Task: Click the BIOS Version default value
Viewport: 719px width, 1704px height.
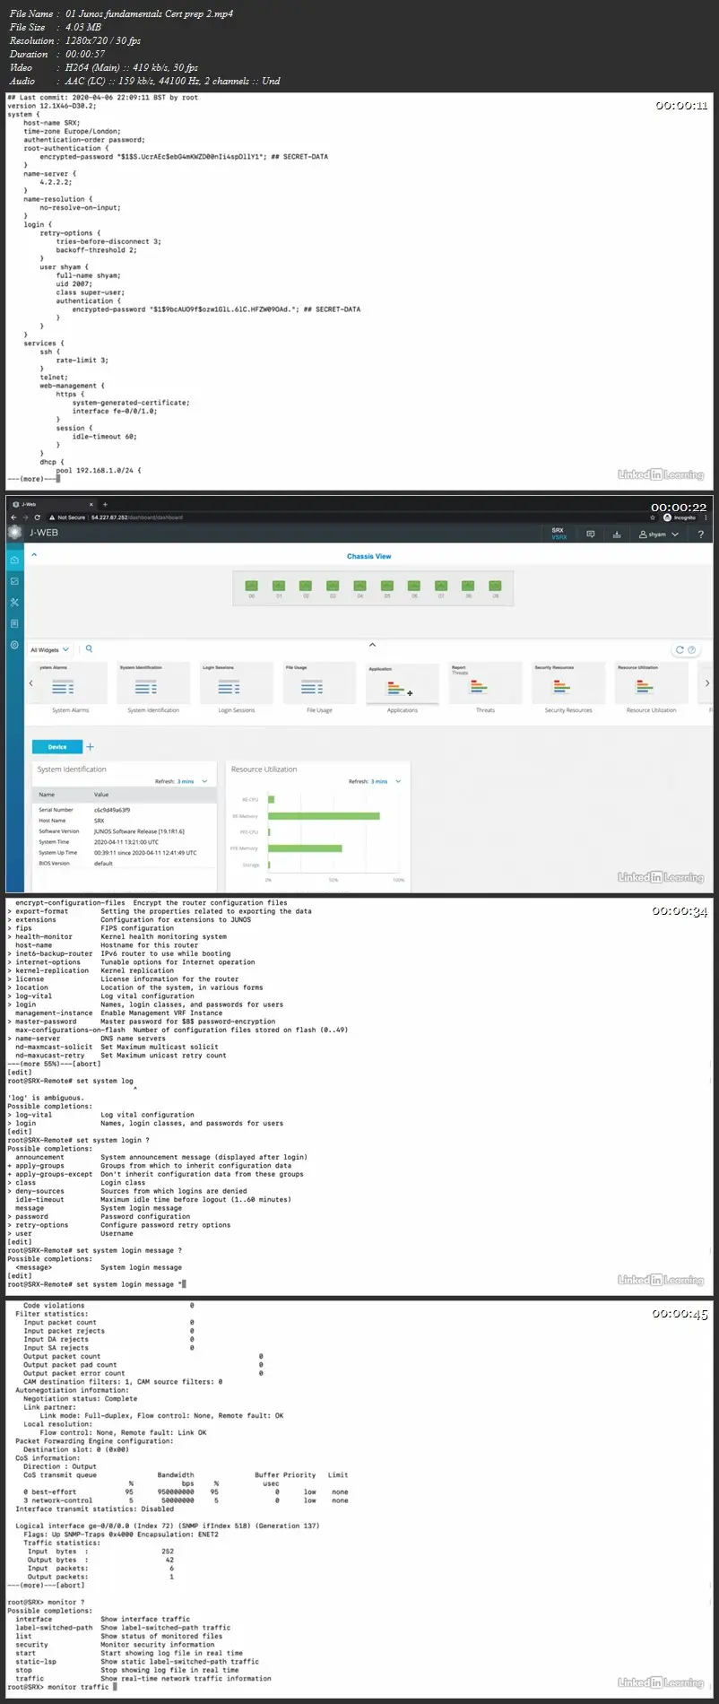Action: 103,864
